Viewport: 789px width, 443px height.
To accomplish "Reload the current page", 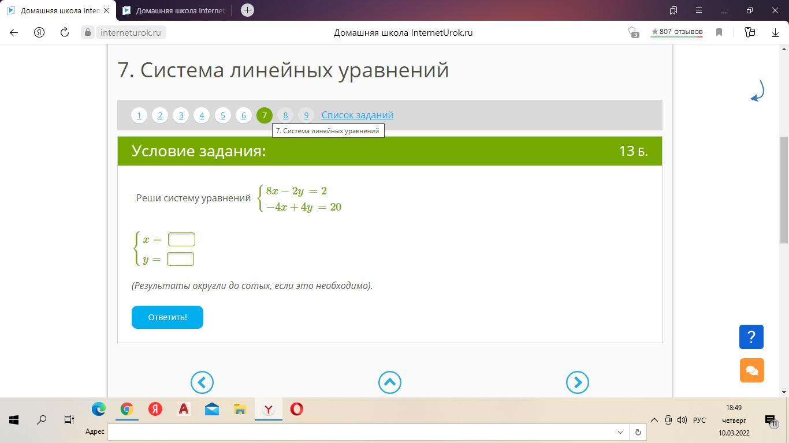I will [x=65, y=32].
